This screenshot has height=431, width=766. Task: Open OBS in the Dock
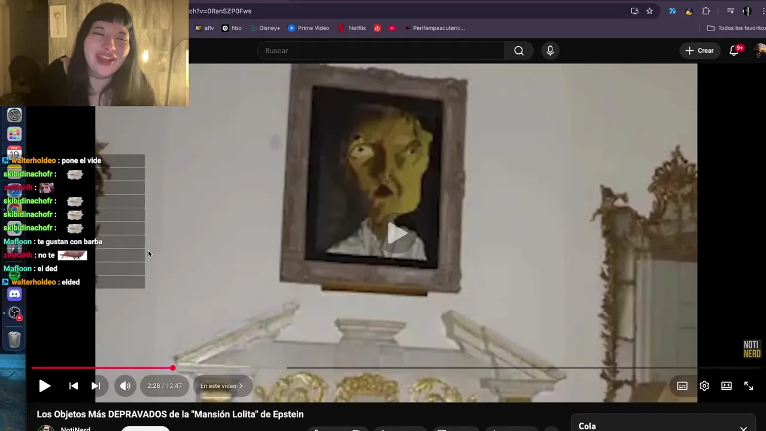(14, 314)
